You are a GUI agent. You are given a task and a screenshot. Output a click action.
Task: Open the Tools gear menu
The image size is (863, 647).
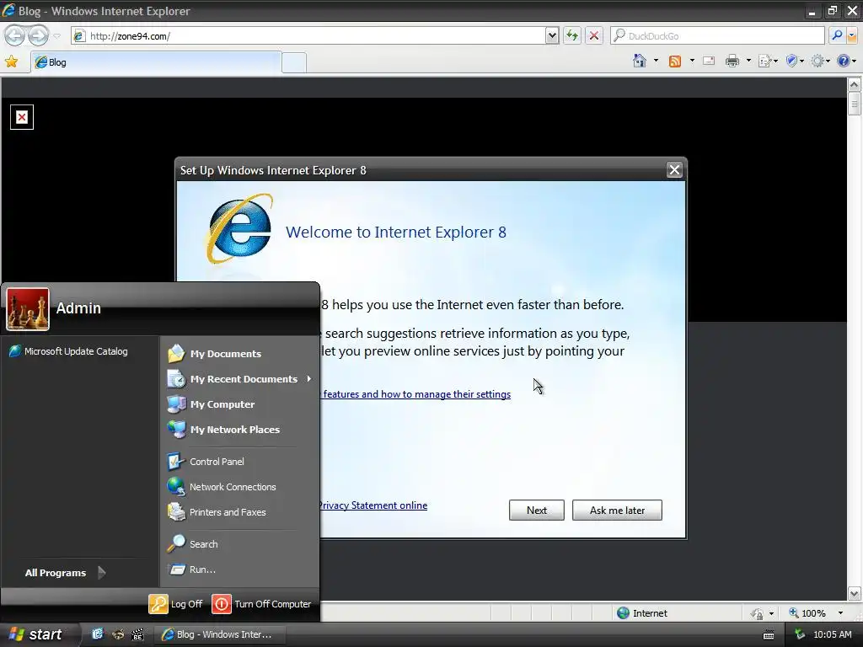(x=820, y=61)
